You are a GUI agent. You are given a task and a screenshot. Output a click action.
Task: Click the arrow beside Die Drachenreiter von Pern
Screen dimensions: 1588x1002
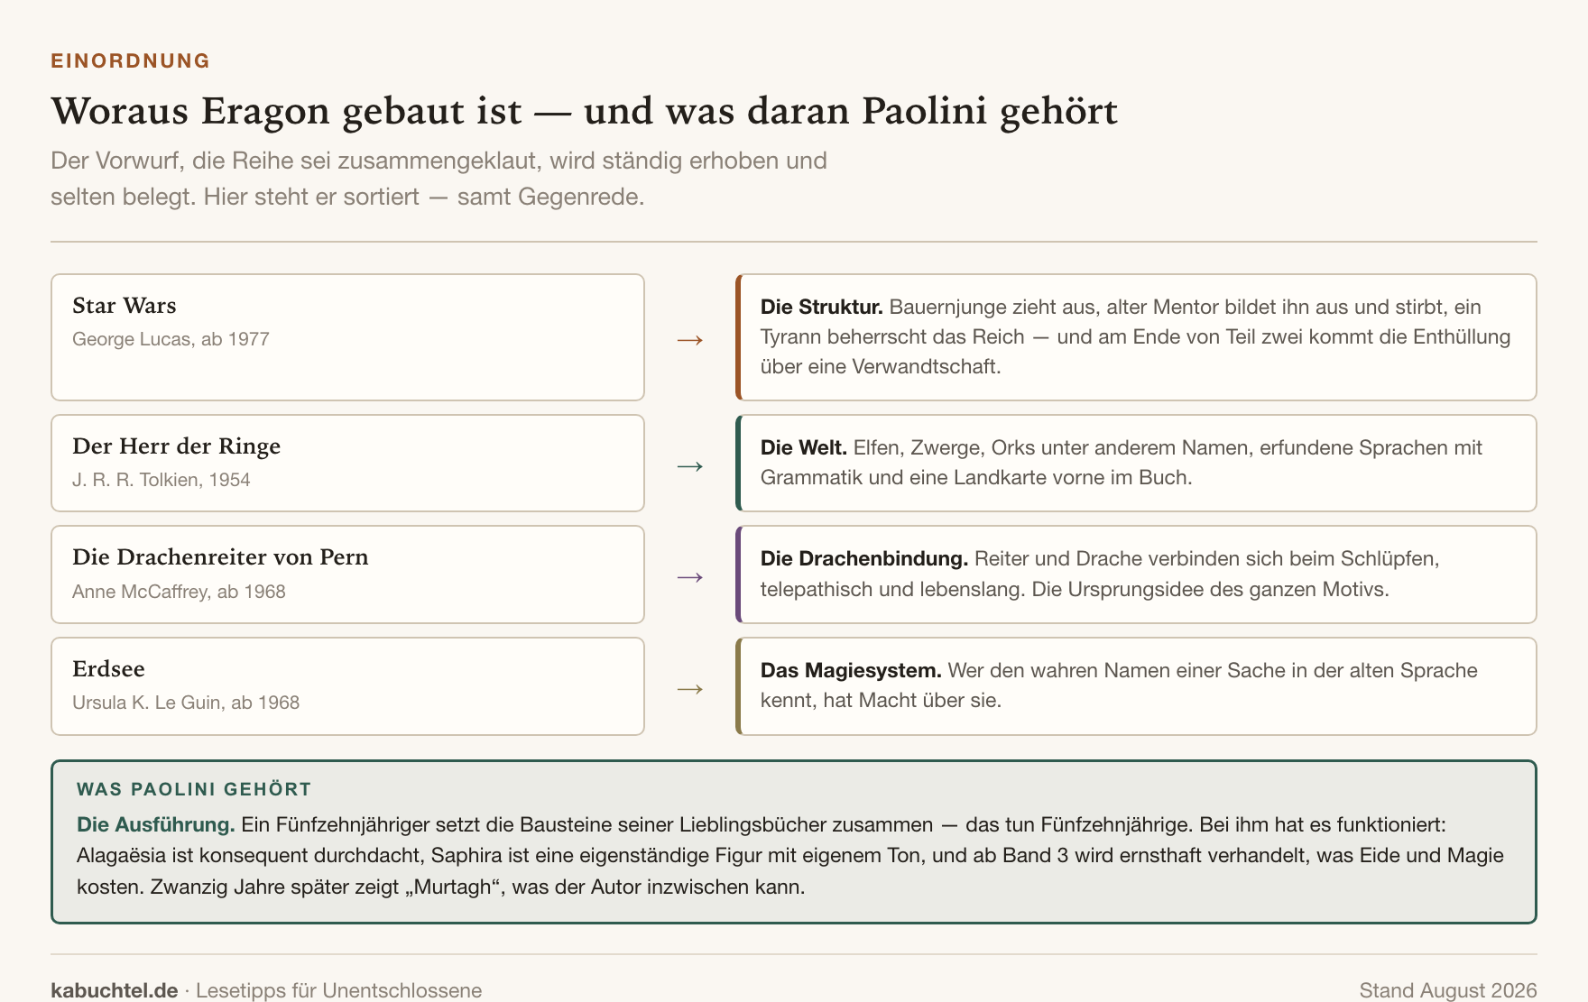tap(690, 577)
